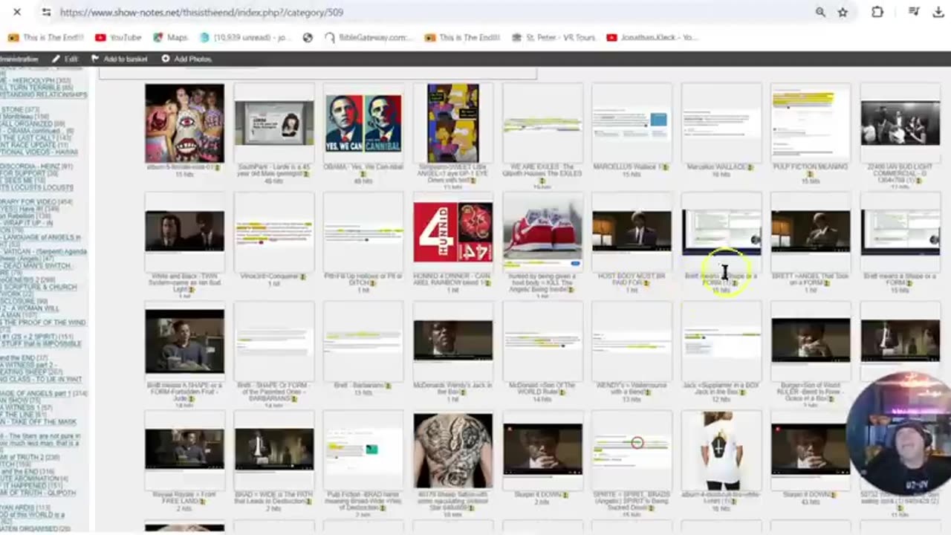Open the McDonalds Wendy's Jack in the Box thumbnail
951x535 pixels.
pyautogui.click(x=452, y=340)
